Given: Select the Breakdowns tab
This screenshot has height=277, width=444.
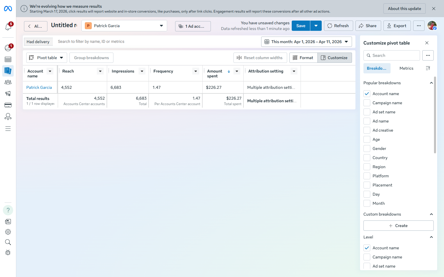Looking at the screenshot, I should pos(377,68).
